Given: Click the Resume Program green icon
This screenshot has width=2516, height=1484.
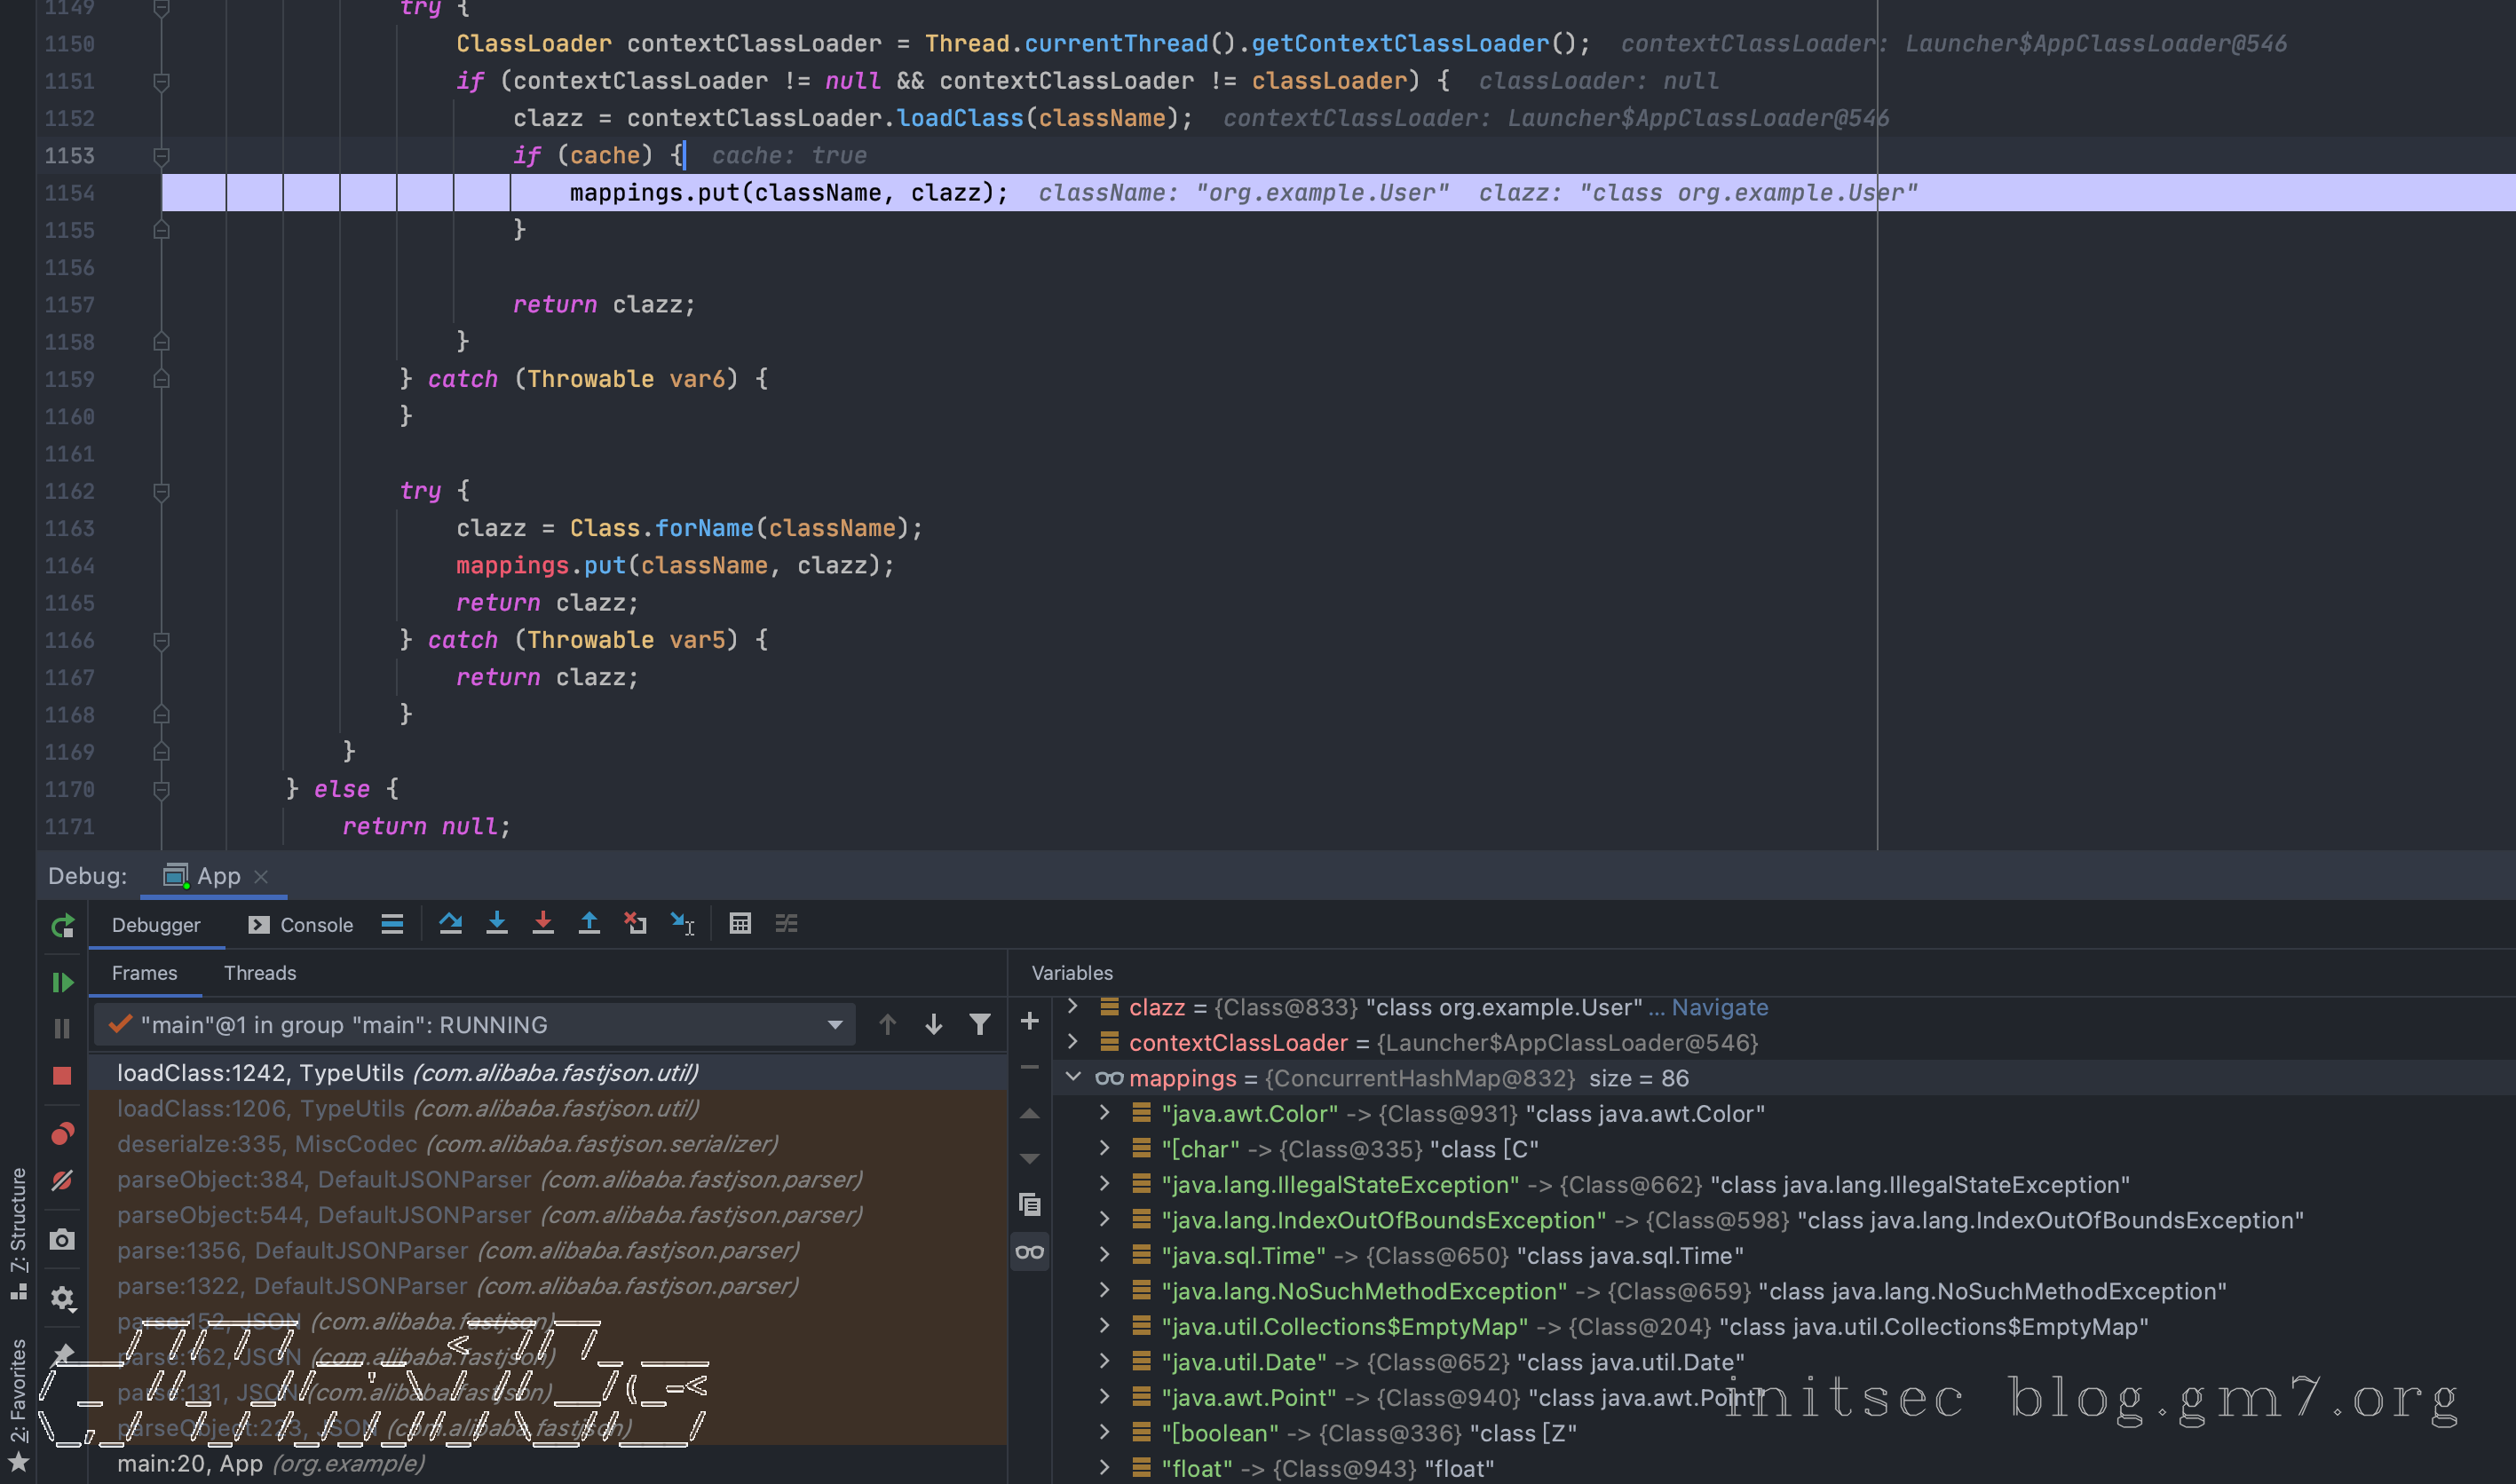Looking at the screenshot, I should pyautogui.click(x=62, y=983).
